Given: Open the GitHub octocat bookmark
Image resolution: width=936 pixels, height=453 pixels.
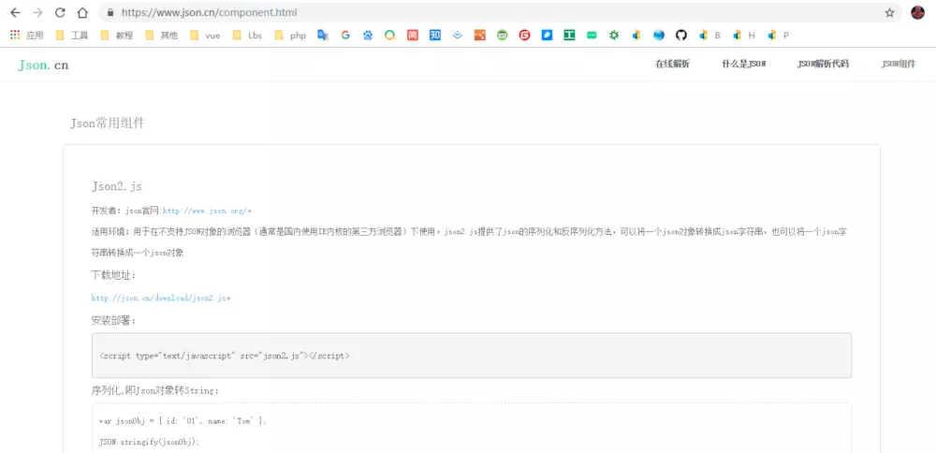Looking at the screenshot, I should 681,36.
